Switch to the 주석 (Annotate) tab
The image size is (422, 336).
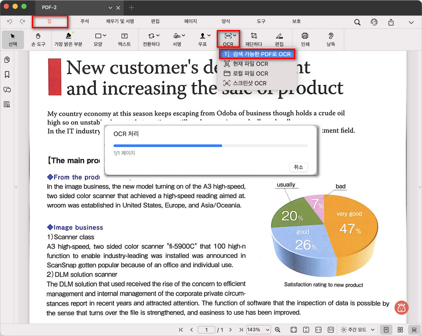click(x=85, y=21)
